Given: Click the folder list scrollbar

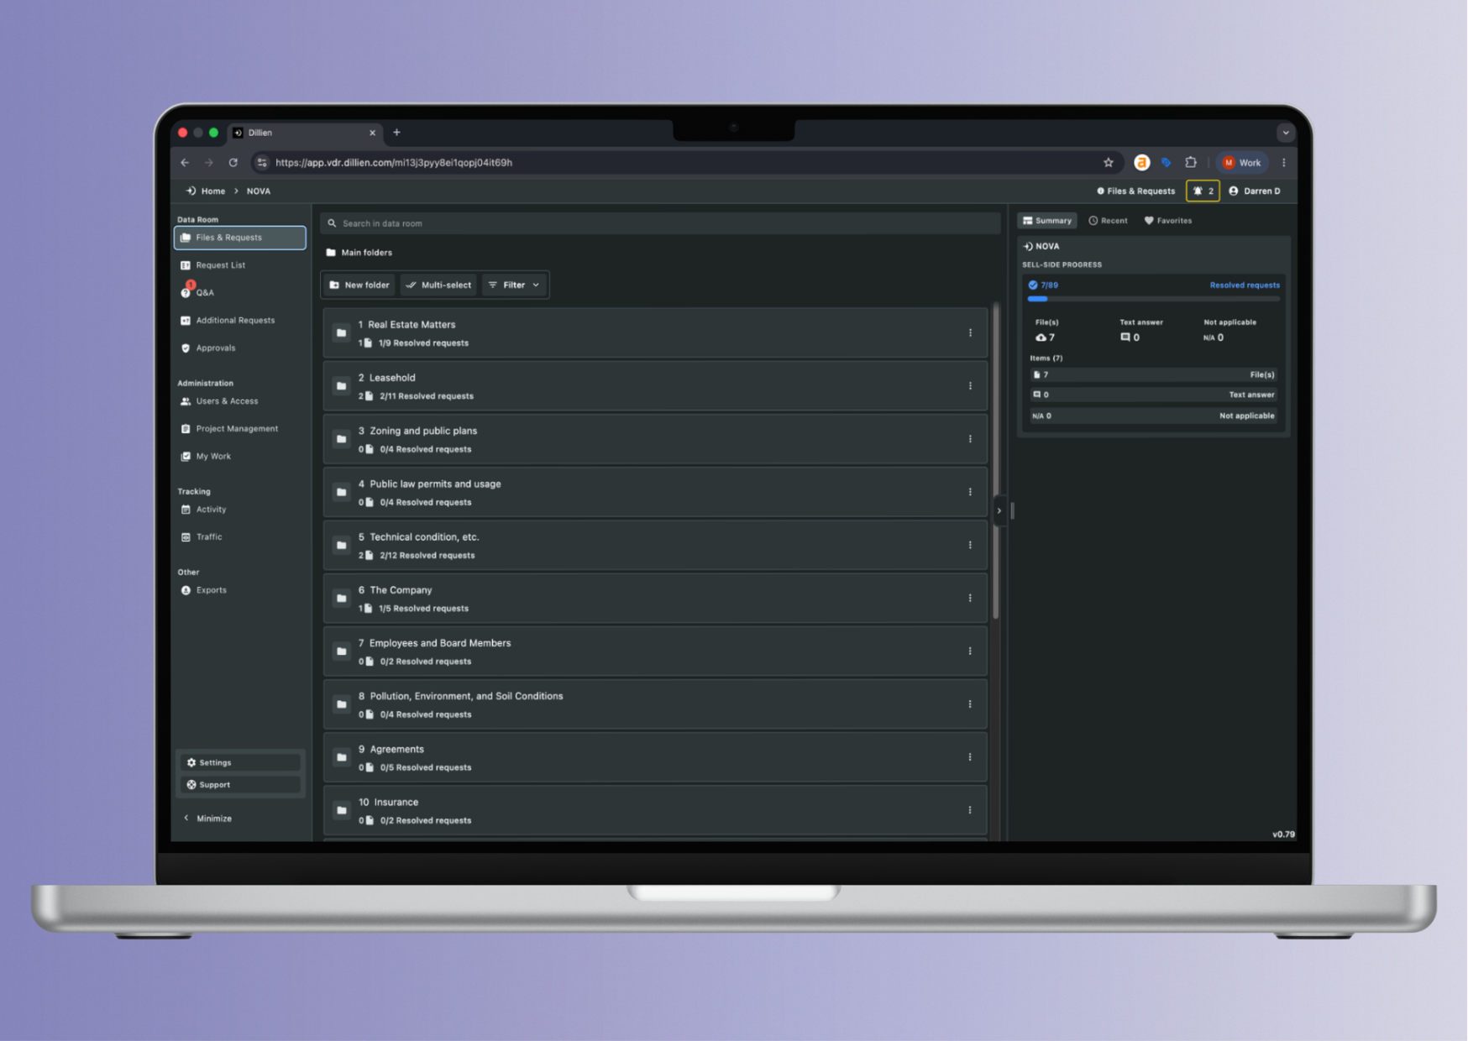Looking at the screenshot, I should coord(996,462).
